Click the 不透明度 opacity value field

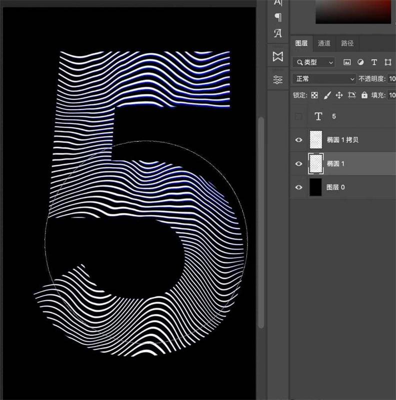(391, 79)
